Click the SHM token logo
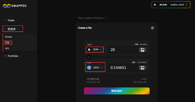Viewport: 195px width, 102px height. [x=89, y=49]
